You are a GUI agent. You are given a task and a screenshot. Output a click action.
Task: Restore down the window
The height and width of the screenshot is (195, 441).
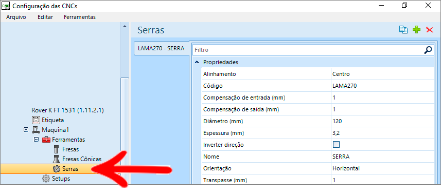coord(404,5)
